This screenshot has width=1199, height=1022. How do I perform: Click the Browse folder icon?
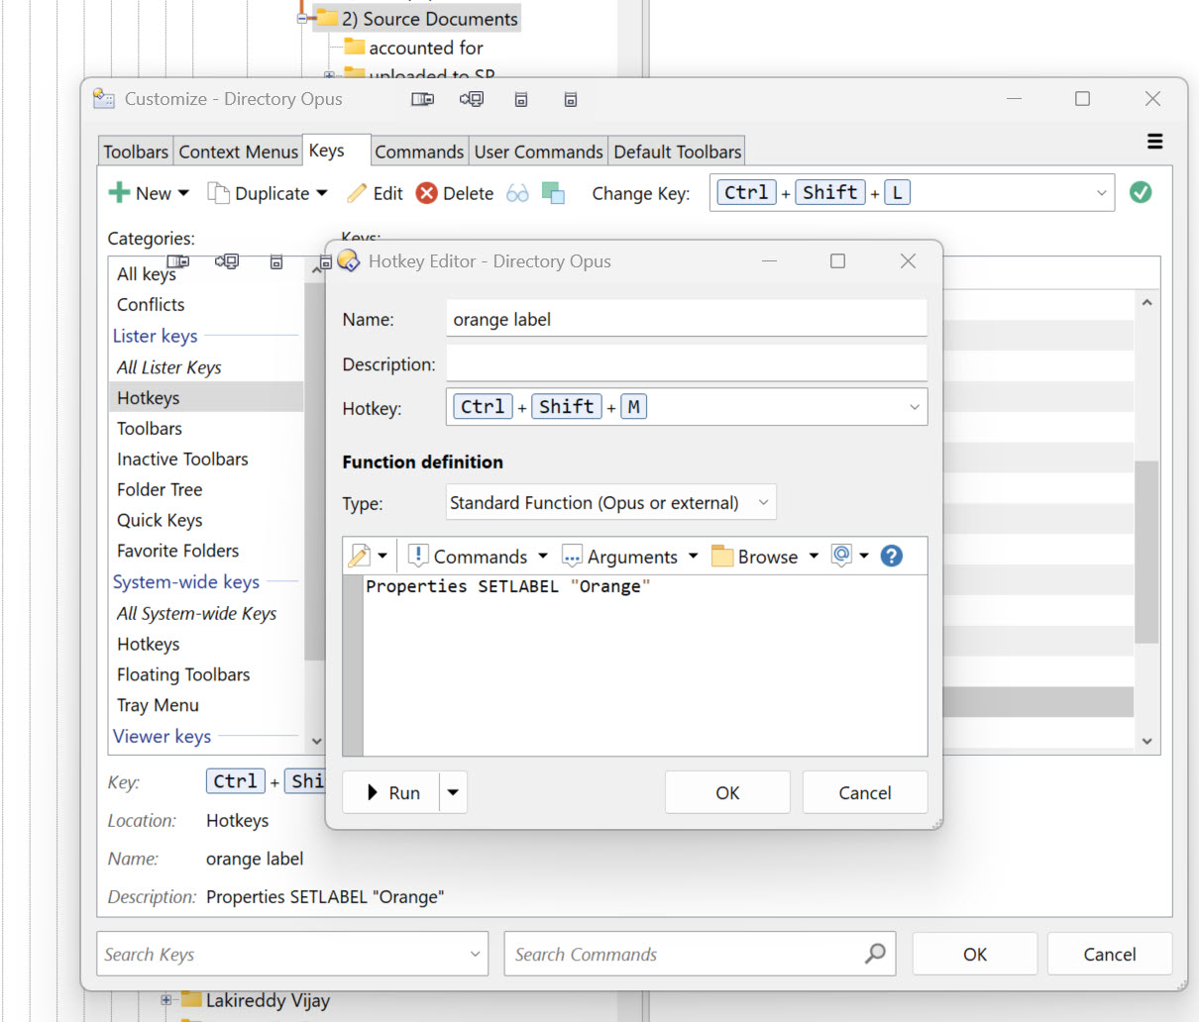coord(722,556)
